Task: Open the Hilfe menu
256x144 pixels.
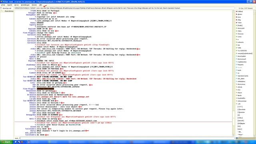Action: click(40, 5)
